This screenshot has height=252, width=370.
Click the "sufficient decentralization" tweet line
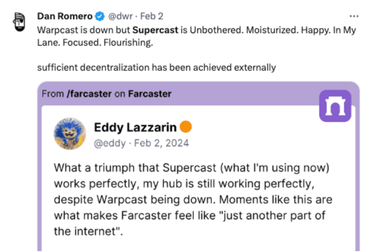pos(157,68)
